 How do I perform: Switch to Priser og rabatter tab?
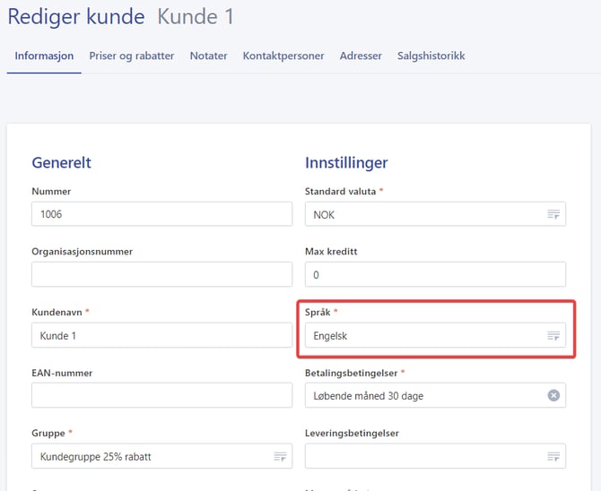(132, 56)
